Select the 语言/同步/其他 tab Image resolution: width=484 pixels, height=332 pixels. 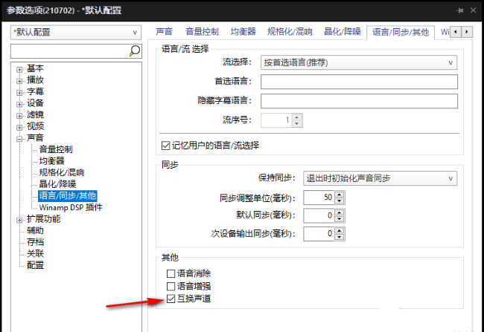(401, 32)
